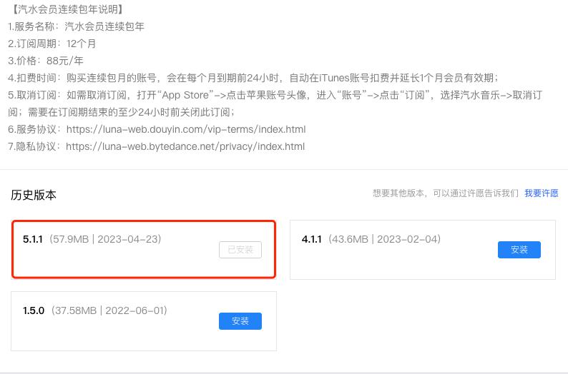Click the 【汽水会员连续包年说明】 heading
This screenshot has width=568, height=374.
[x=67, y=9]
